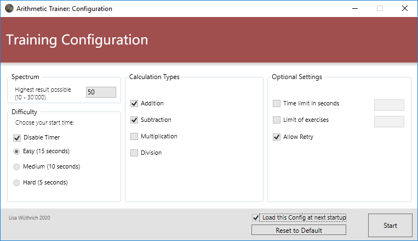Click the Arithmetic Trainer app icon in title bar
The width and height of the screenshot is (418, 241).
pyautogui.click(x=8, y=8)
